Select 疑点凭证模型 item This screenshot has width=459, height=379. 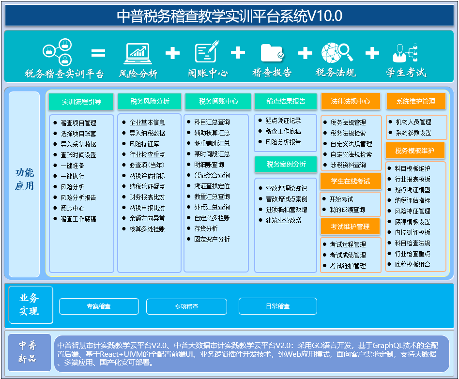pyautogui.click(x=413, y=190)
